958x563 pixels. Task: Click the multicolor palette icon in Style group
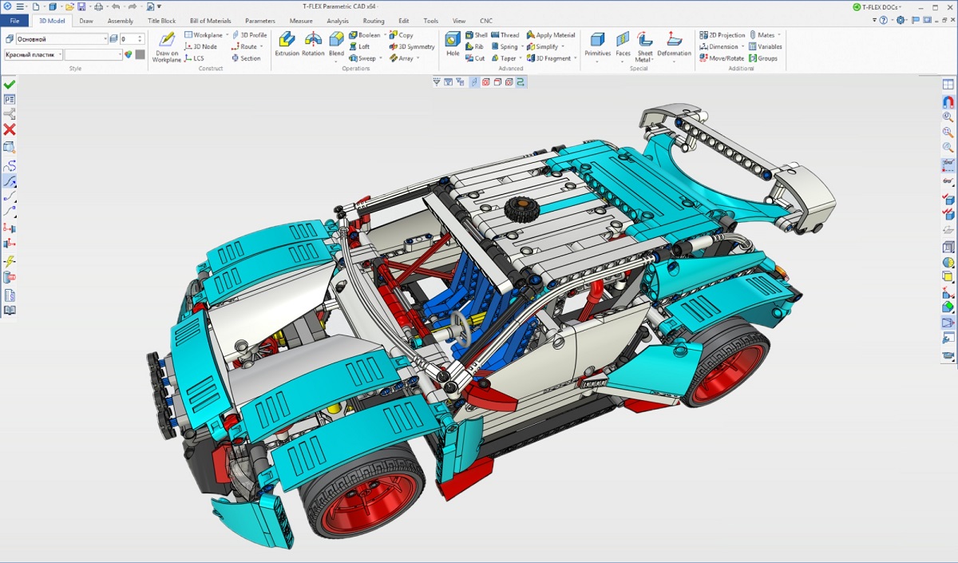pos(129,54)
